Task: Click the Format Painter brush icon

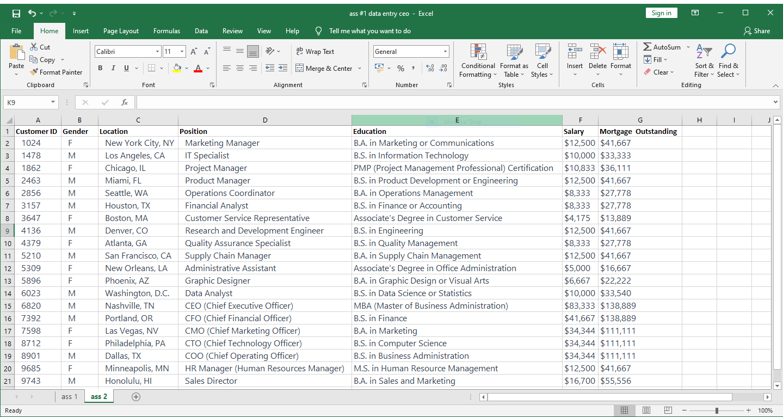Action: click(34, 72)
